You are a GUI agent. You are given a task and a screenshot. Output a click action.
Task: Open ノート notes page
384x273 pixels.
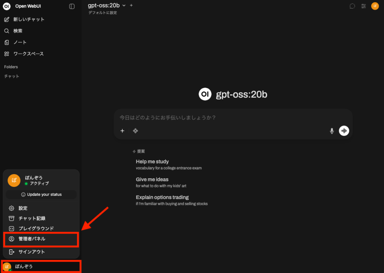(20, 42)
